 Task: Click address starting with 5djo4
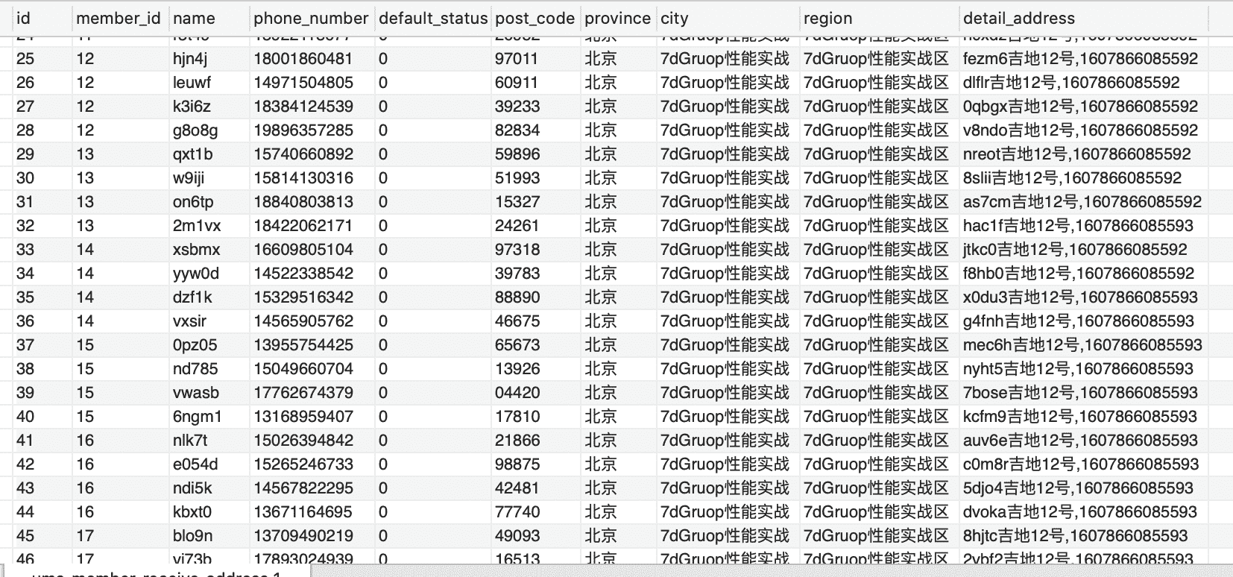coord(1078,488)
